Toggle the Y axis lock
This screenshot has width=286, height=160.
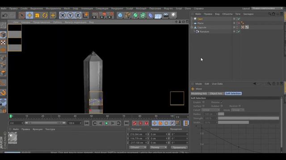[70, 16]
